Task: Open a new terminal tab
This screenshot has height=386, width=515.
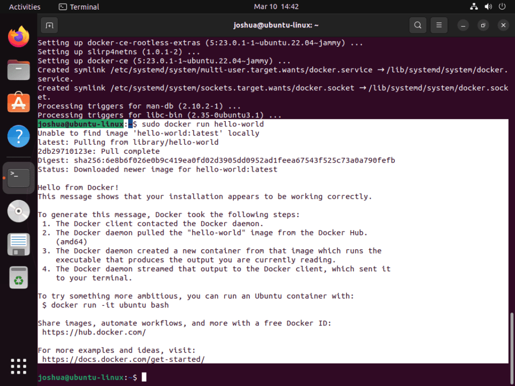Action: pos(49,25)
